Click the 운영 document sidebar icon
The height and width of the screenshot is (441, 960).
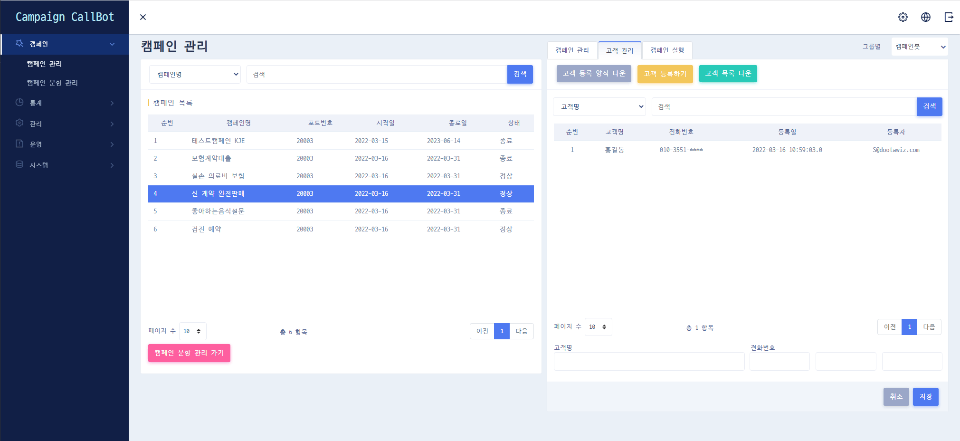coord(19,144)
